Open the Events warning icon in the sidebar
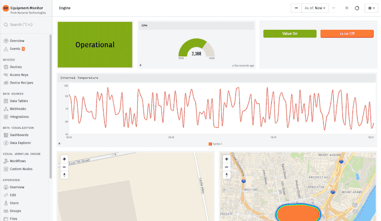381x221 pixels. pyautogui.click(x=6, y=49)
